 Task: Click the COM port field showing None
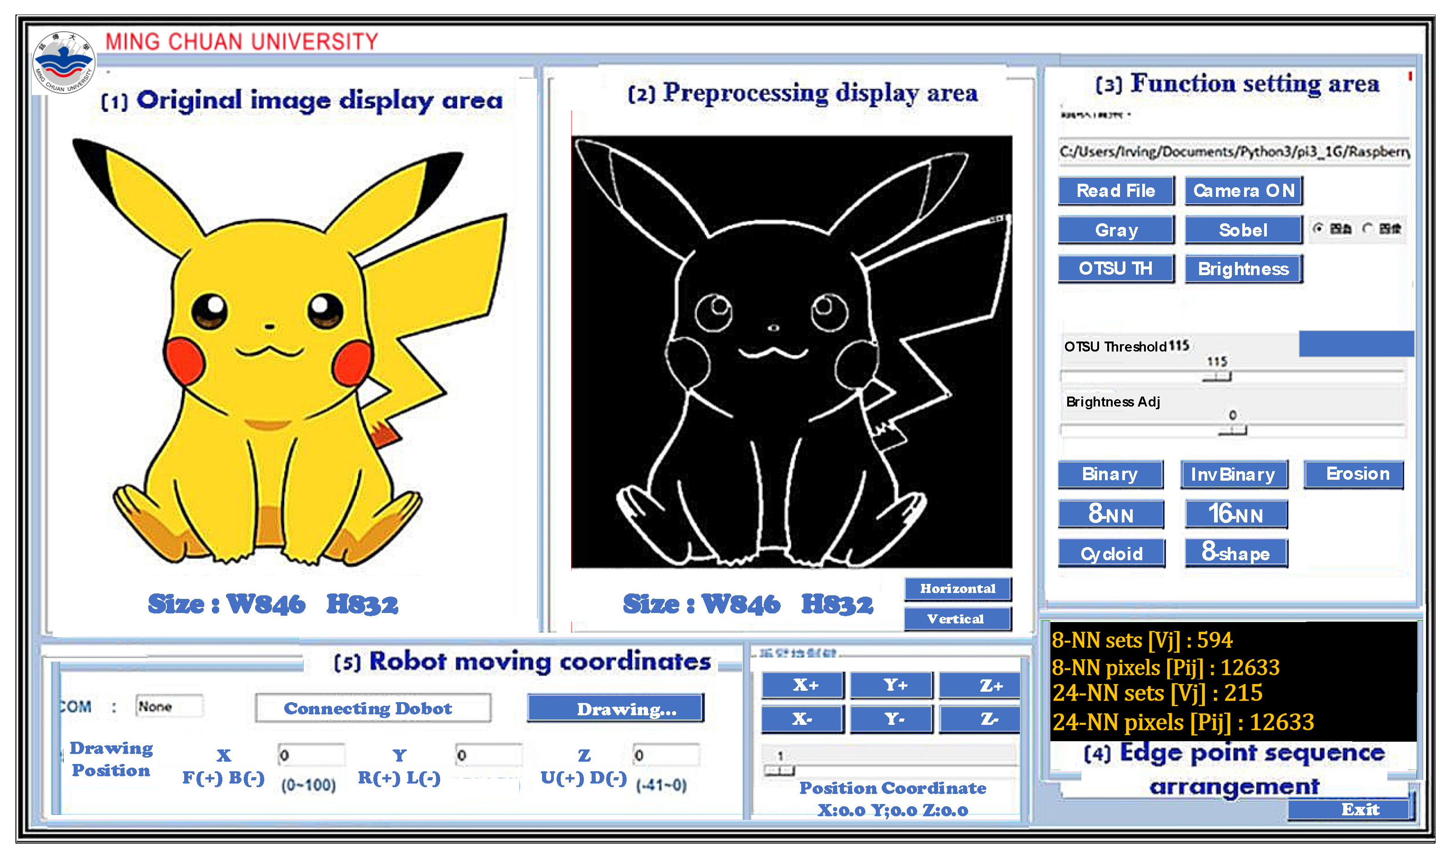[x=169, y=706]
